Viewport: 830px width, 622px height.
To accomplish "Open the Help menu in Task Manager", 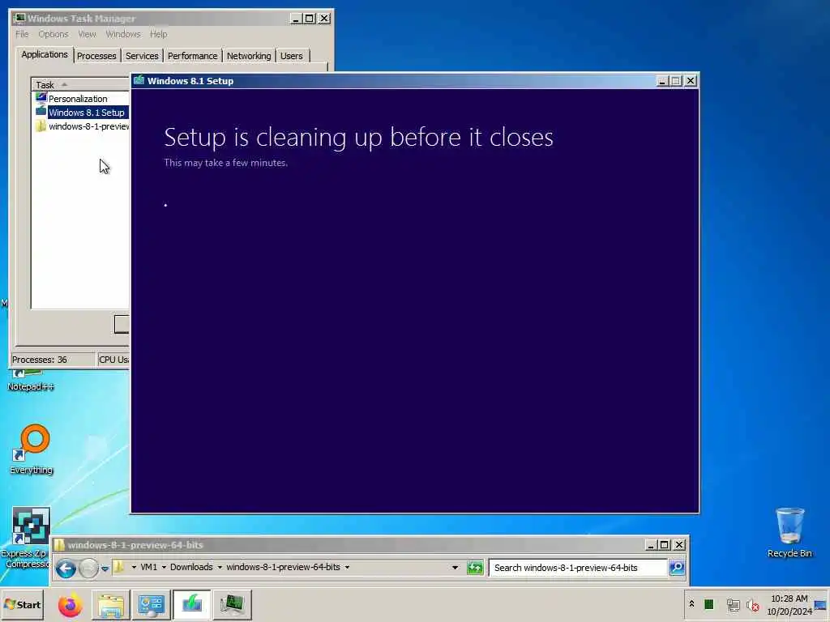I will tap(158, 34).
